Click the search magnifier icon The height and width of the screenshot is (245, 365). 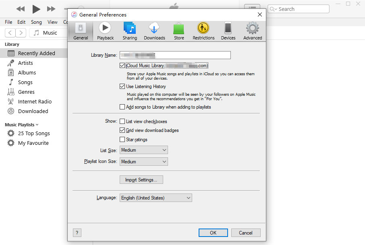point(272,9)
